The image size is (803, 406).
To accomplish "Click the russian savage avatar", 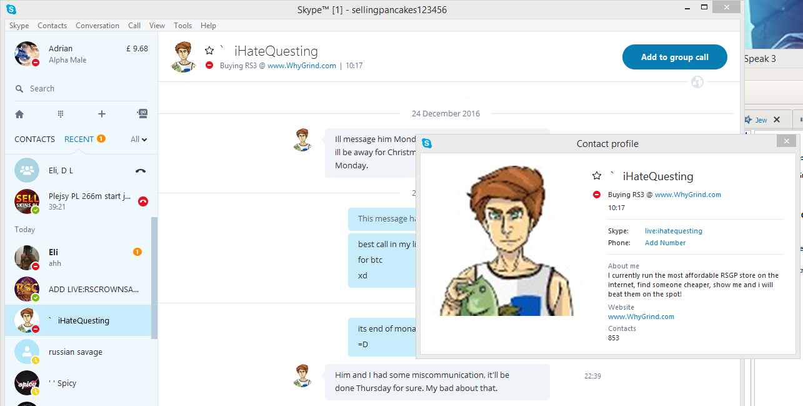I will point(27,352).
